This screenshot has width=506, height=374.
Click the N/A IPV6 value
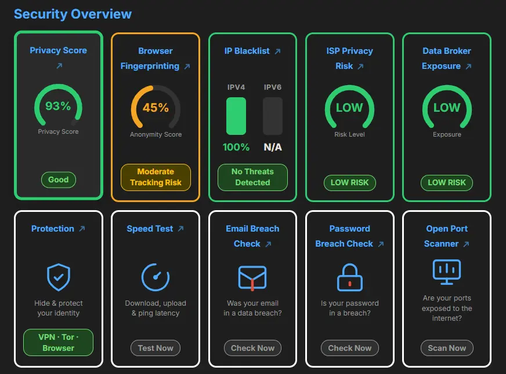tap(273, 148)
